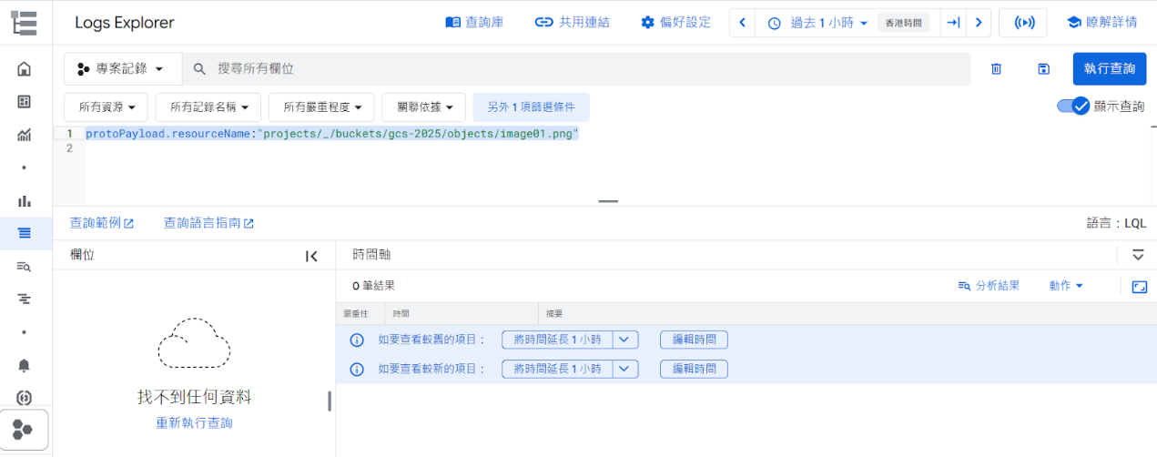Image resolution: width=1157 pixels, height=457 pixels.
Task: Expand the 所有資源 dropdown
Action: (x=106, y=107)
